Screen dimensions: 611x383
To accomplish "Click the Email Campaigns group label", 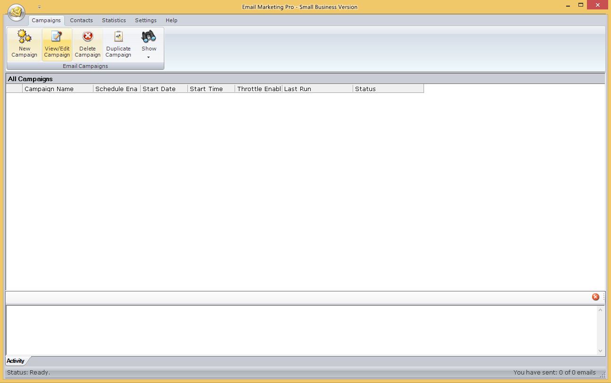I will (x=85, y=66).
